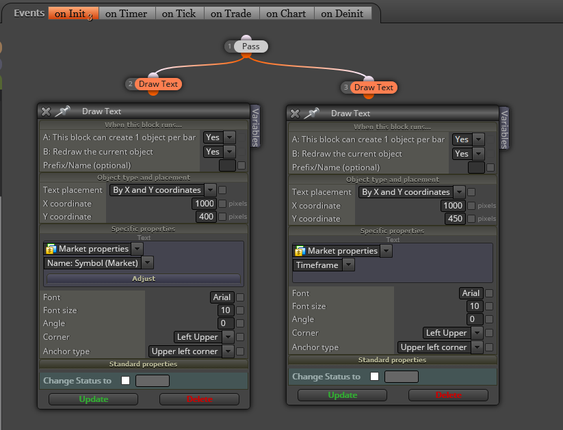Click Prefix/Name field in left panel

pyautogui.click(x=227, y=165)
